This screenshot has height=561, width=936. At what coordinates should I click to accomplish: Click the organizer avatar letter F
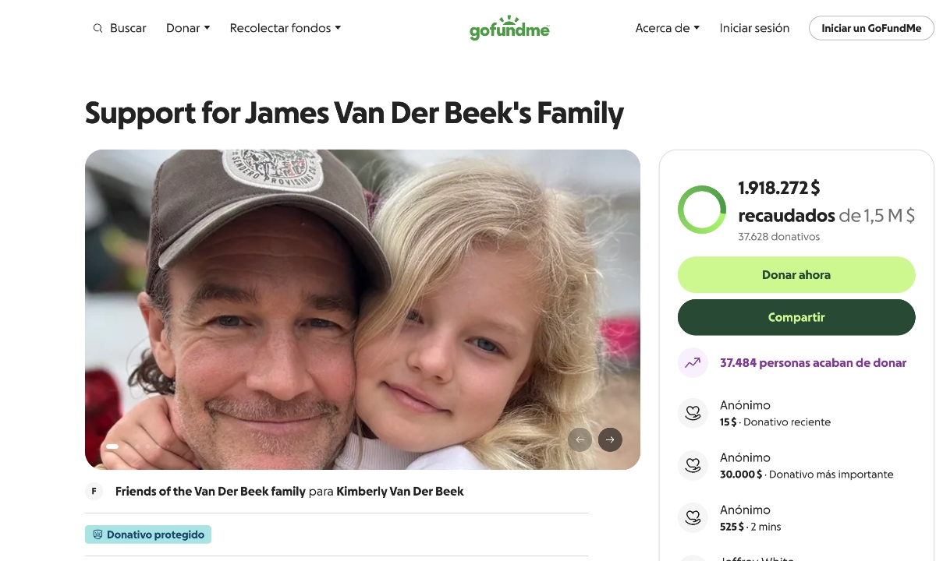tap(94, 491)
